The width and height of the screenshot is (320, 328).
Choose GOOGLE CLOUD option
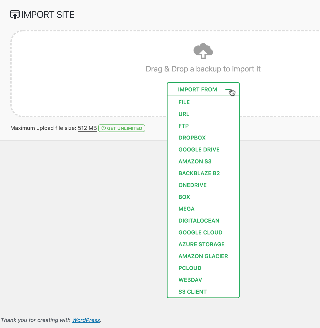point(200,233)
